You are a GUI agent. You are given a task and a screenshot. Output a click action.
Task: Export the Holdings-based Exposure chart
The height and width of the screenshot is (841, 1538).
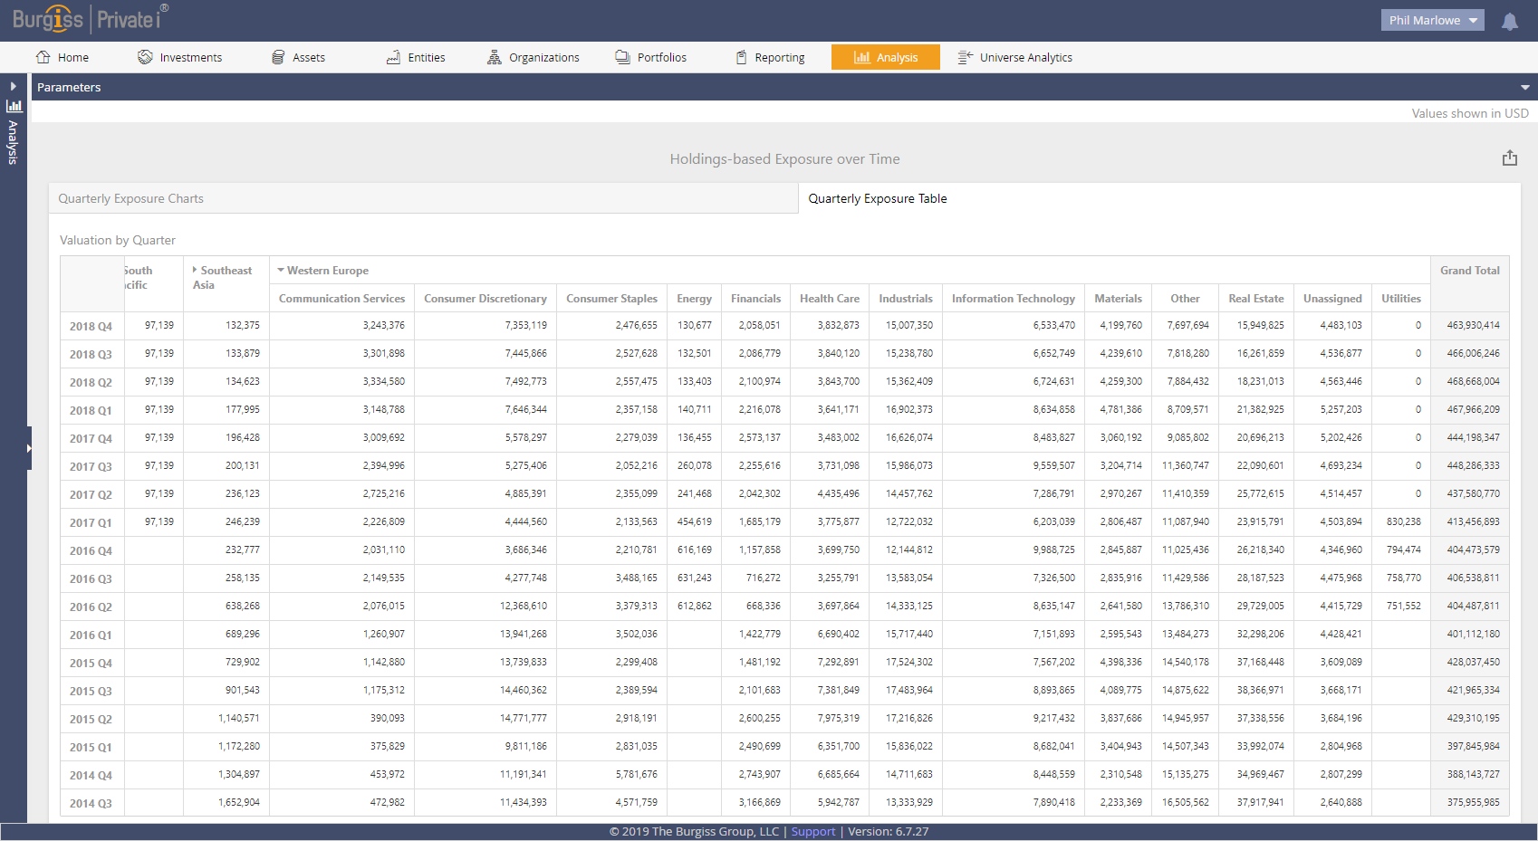1509,158
